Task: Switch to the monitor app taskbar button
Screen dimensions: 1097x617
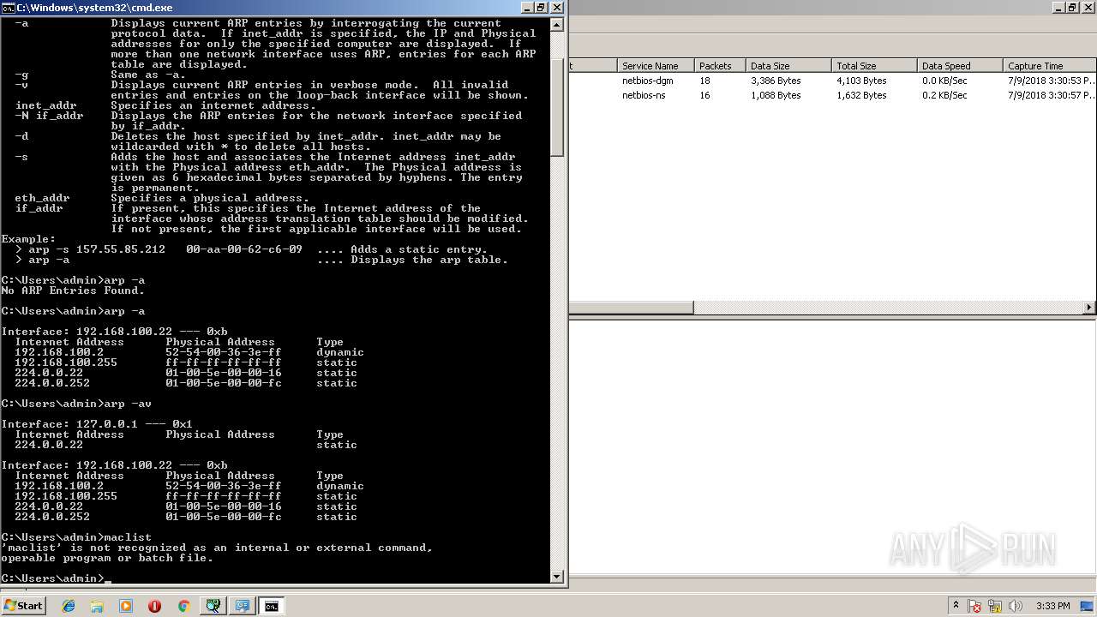Action: pyautogui.click(x=242, y=606)
